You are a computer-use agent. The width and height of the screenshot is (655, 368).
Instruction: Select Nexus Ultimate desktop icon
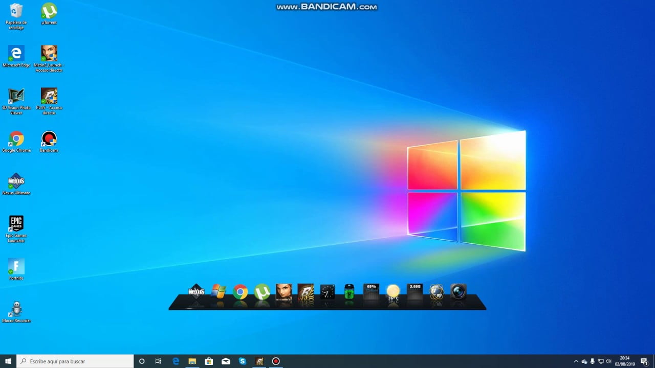click(16, 184)
